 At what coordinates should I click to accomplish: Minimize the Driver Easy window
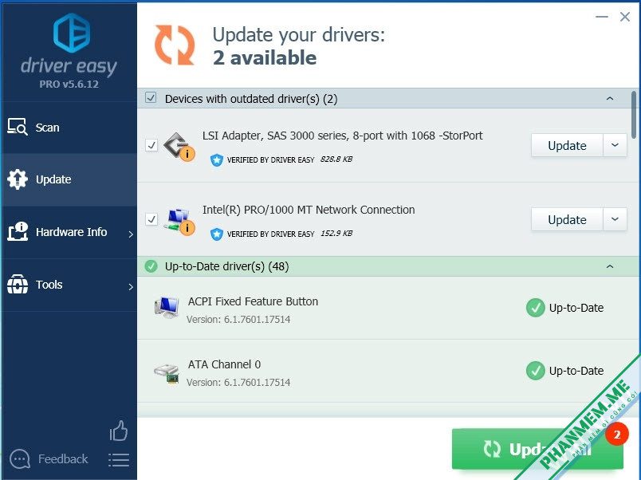601,17
